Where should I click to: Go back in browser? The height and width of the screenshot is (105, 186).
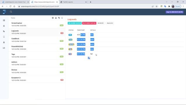3,6
